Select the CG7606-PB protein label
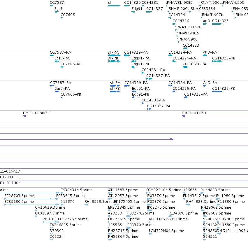Screen dimensions: 248x241 (71, 94)
